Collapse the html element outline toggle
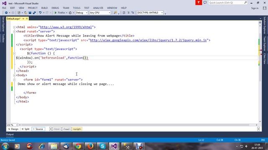Viewport: 268px width, 150px height. pyautogui.click(x=14, y=27)
